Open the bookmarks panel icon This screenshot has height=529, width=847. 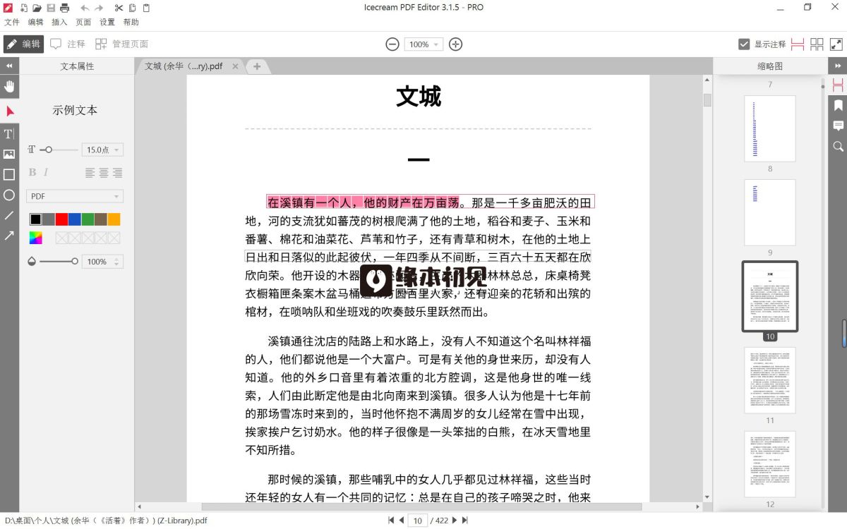coord(838,106)
